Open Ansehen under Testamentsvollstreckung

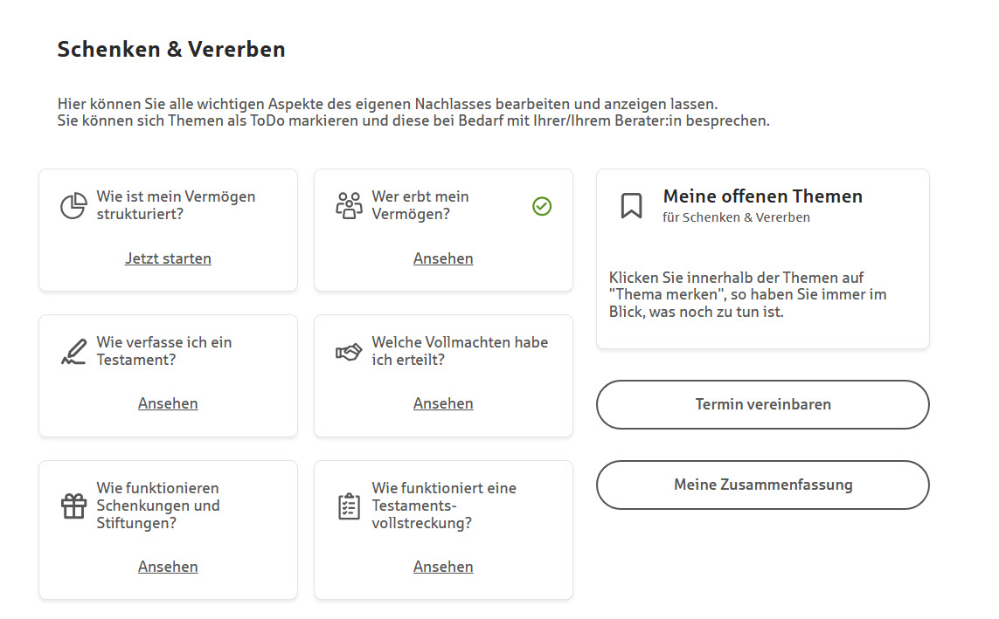[x=443, y=566]
